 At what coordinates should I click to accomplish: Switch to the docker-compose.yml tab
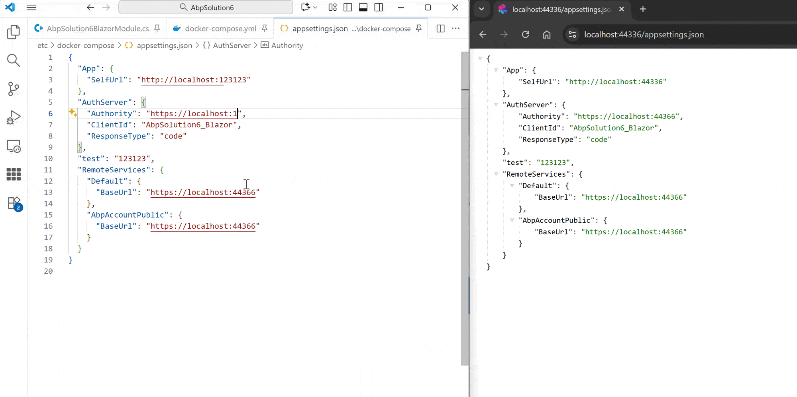click(220, 28)
